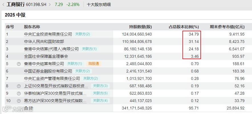Open help icon for 华泰柏瑞沪深300 row
252x114 pixels.
[19, 94]
